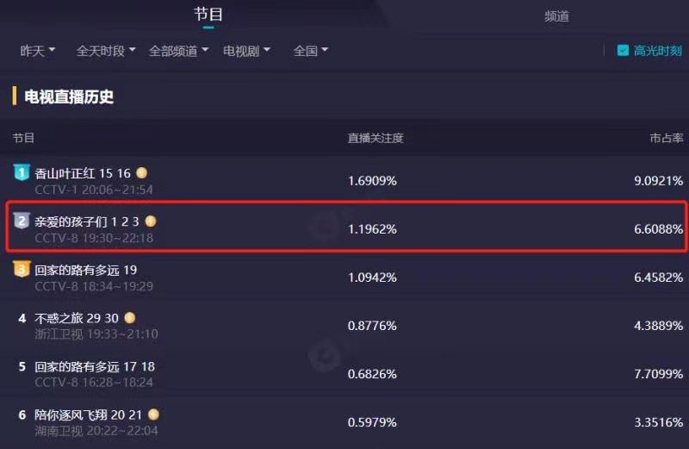Click gold coin icon beside 香山叶正红
689x449 pixels.
pos(142,173)
